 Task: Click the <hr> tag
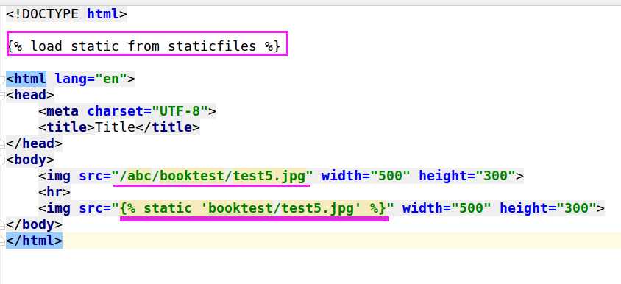point(54,192)
